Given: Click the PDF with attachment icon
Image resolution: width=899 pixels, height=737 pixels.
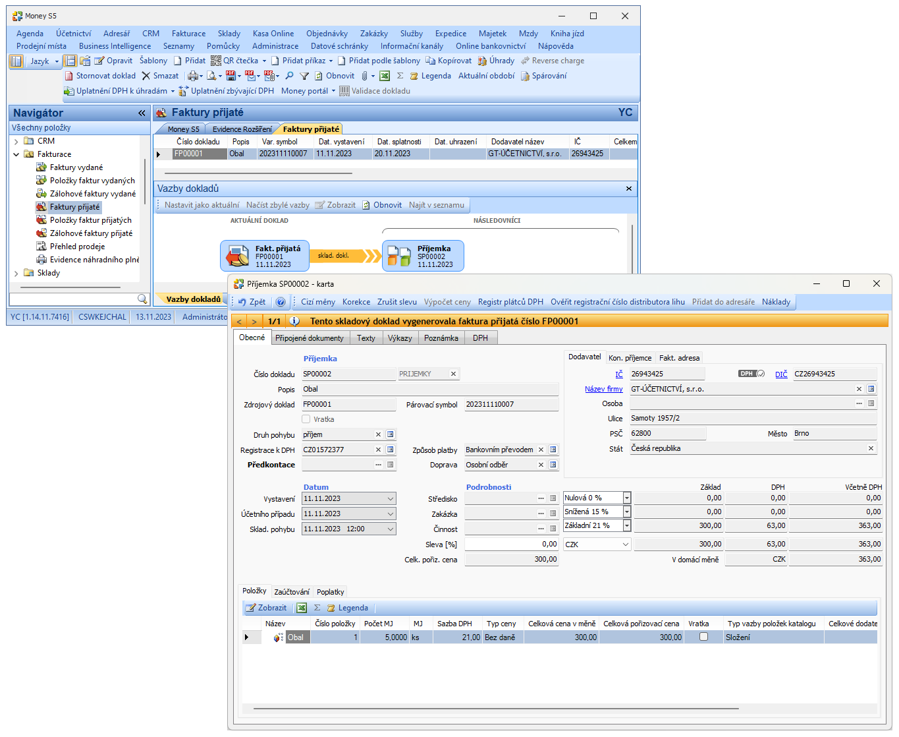Looking at the screenshot, I should click(269, 76).
